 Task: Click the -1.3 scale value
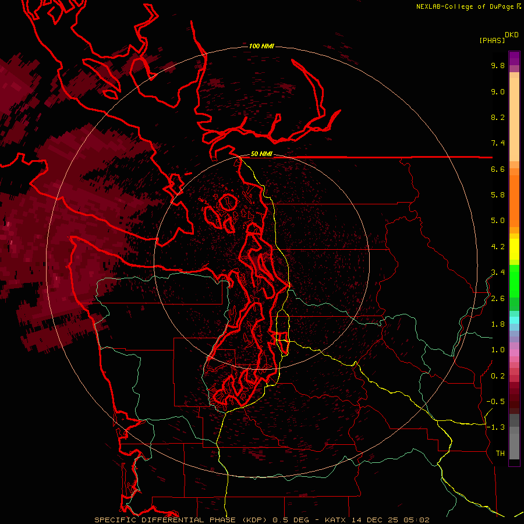point(495,427)
